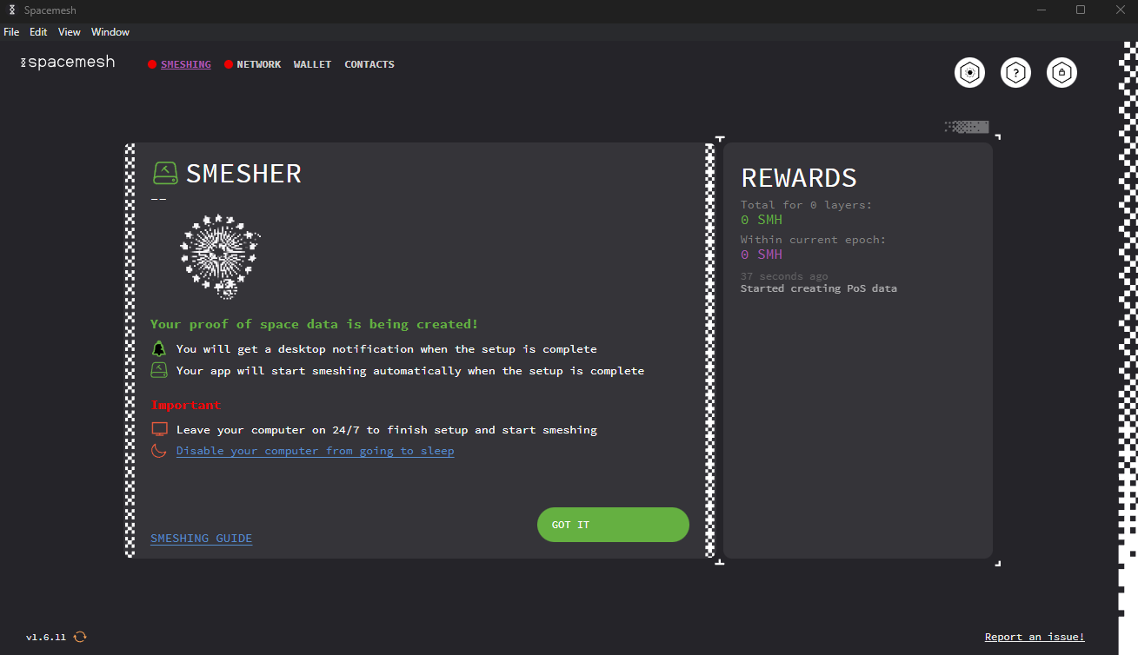Open the File menu
The width and height of the screenshot is (1138, 655).
tap(11, 32)
